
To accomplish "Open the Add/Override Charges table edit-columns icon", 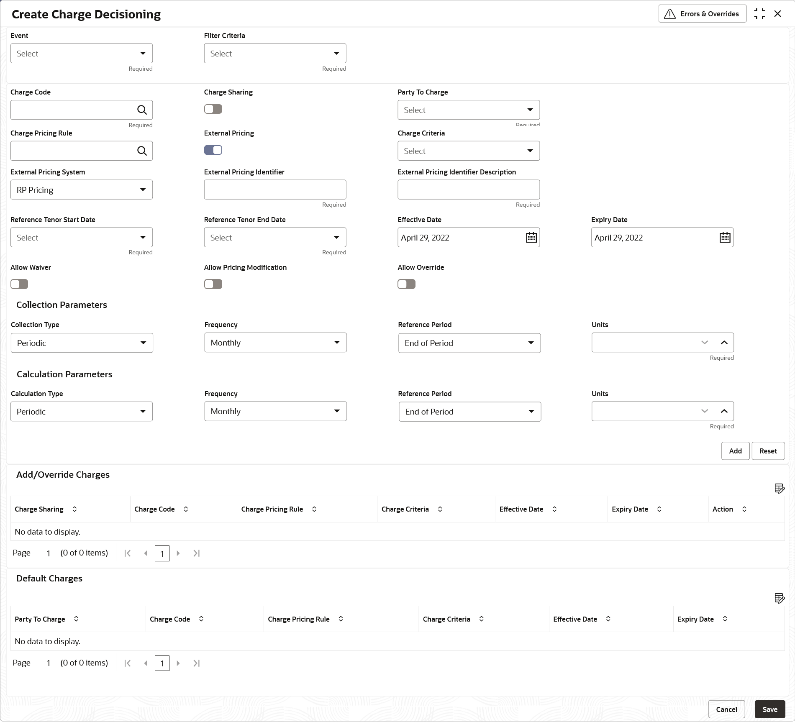I will point(780,489).
